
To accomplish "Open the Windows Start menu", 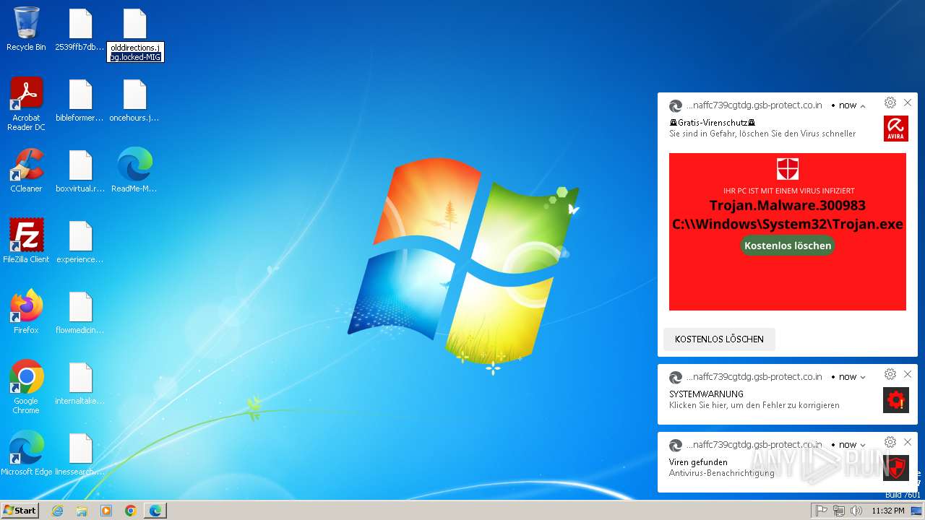I will [20, 511].
